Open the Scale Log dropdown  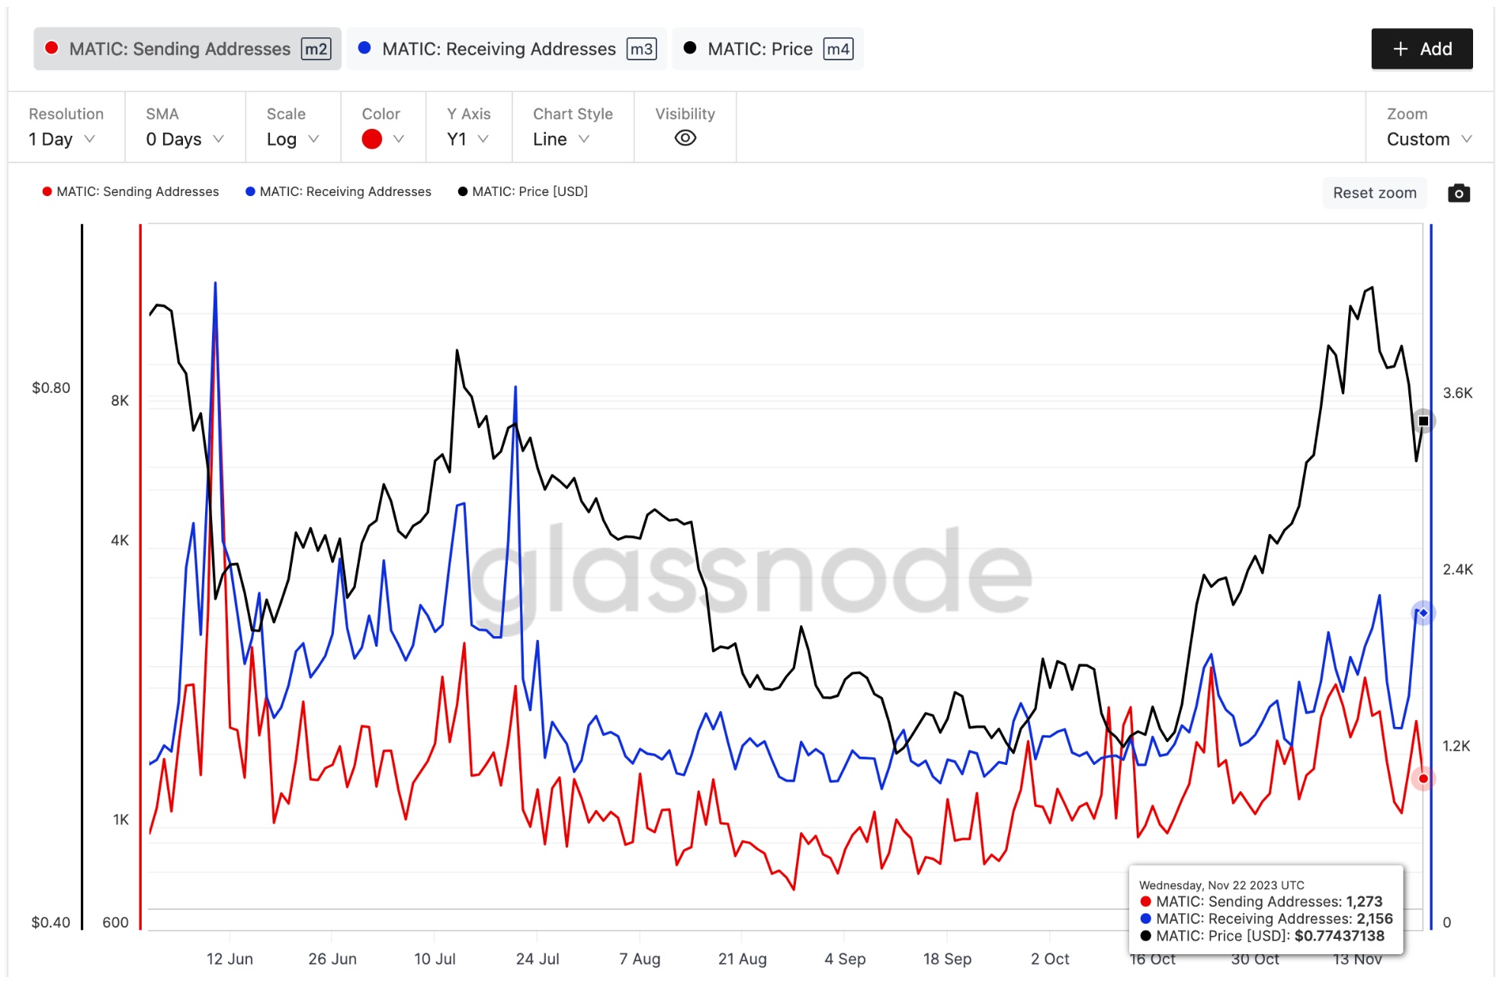click(x=292, y=139)
